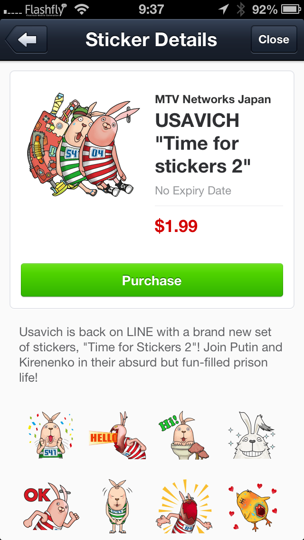This screenshot has height=540, width=304.
Task: Tap the USAVICH "Time for stickers 2" title
Action: 203,143
